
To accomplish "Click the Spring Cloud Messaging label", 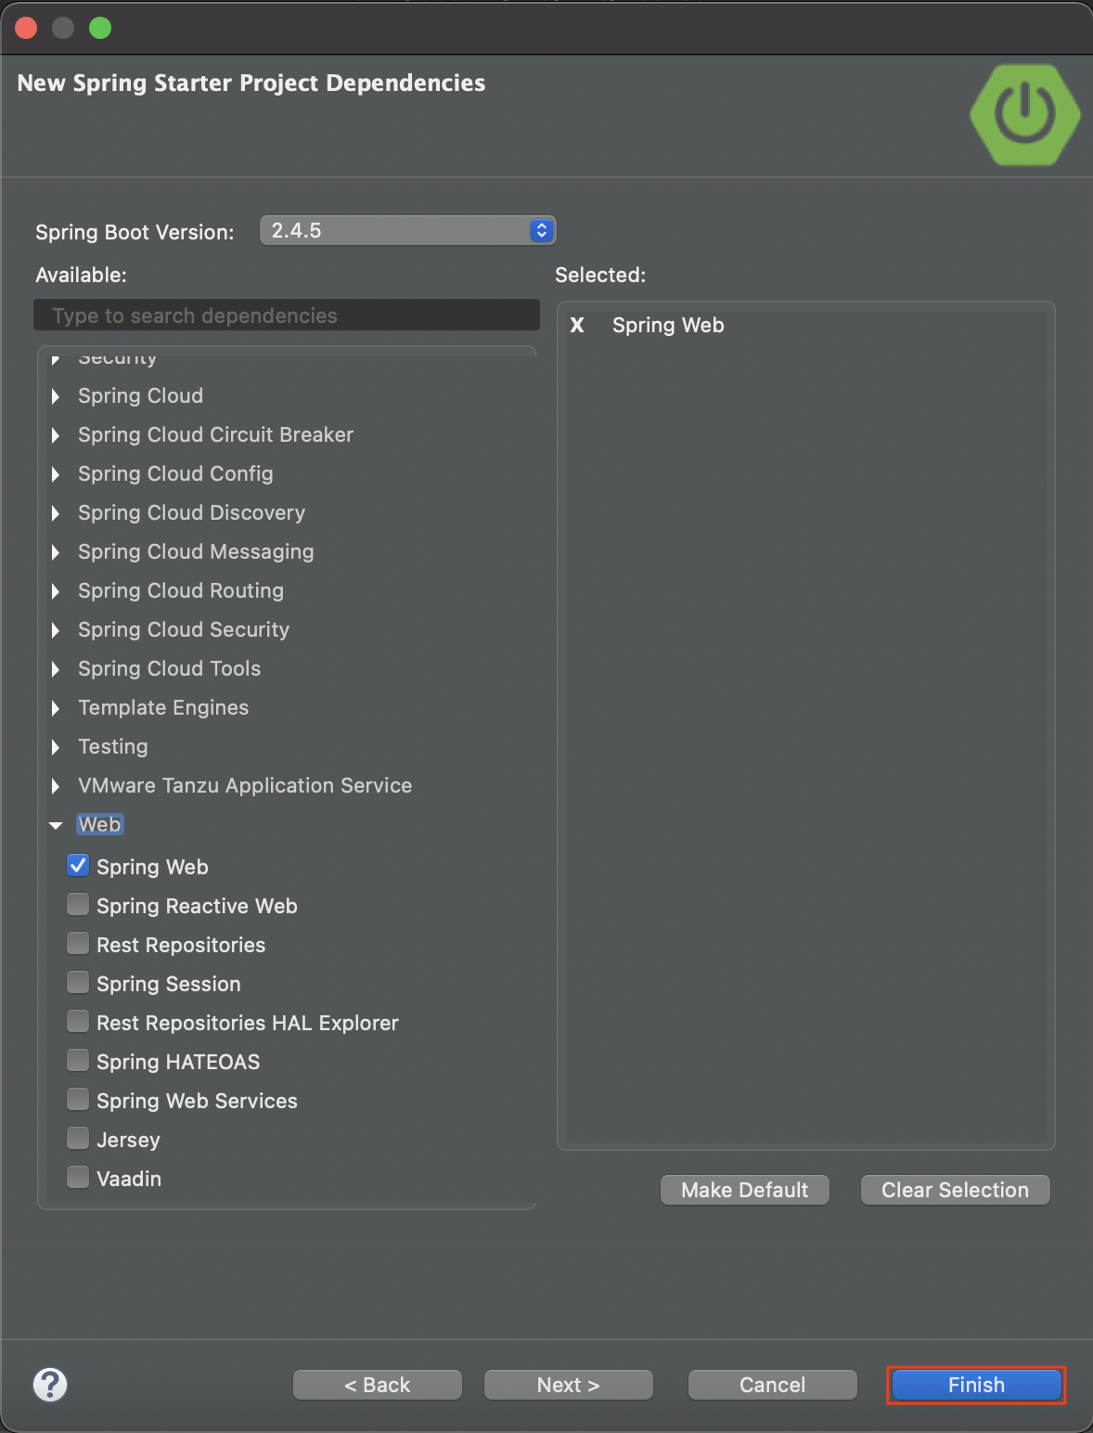I will (196, 551).
